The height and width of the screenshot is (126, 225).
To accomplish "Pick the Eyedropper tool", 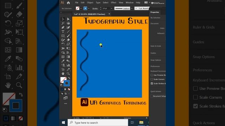I will (x=63, y=61).
